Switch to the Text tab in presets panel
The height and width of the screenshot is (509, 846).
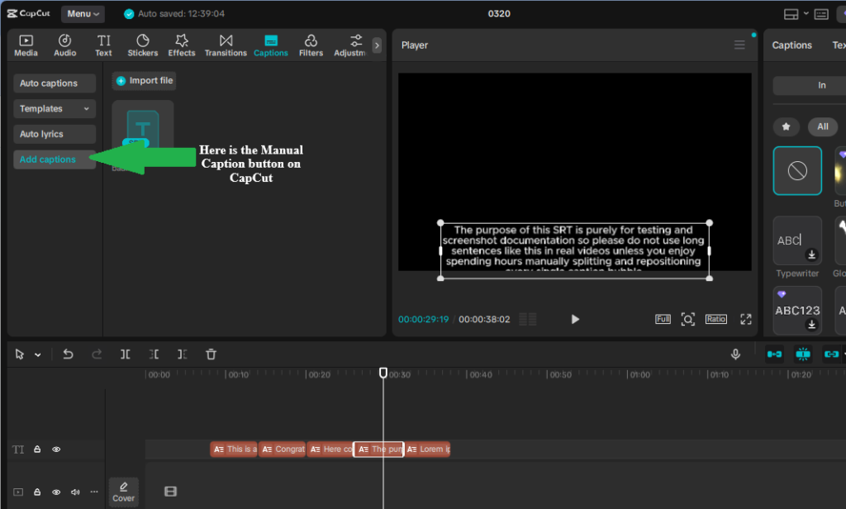coord(839,45)
